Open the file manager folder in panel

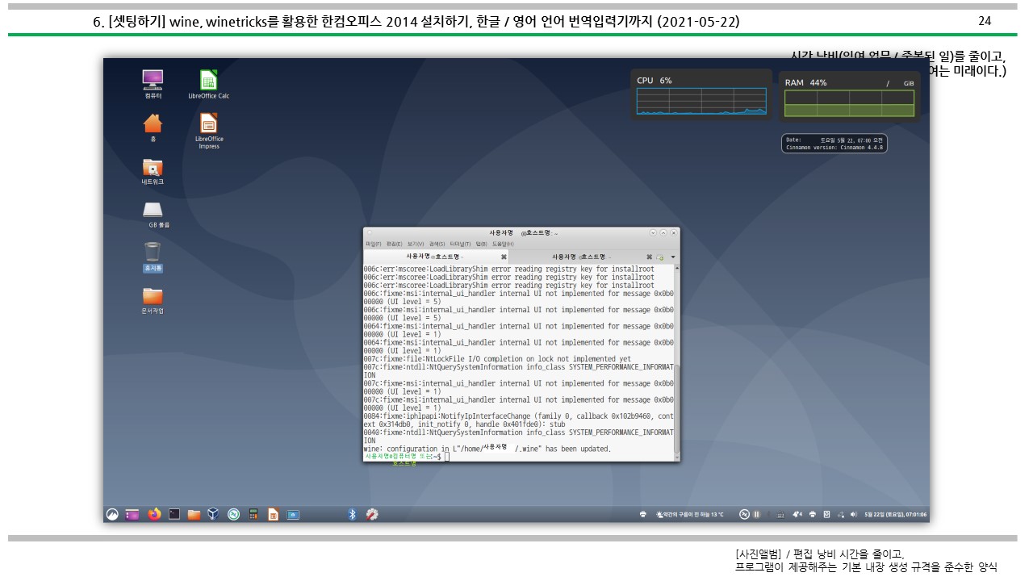click(x=194, y=514)
